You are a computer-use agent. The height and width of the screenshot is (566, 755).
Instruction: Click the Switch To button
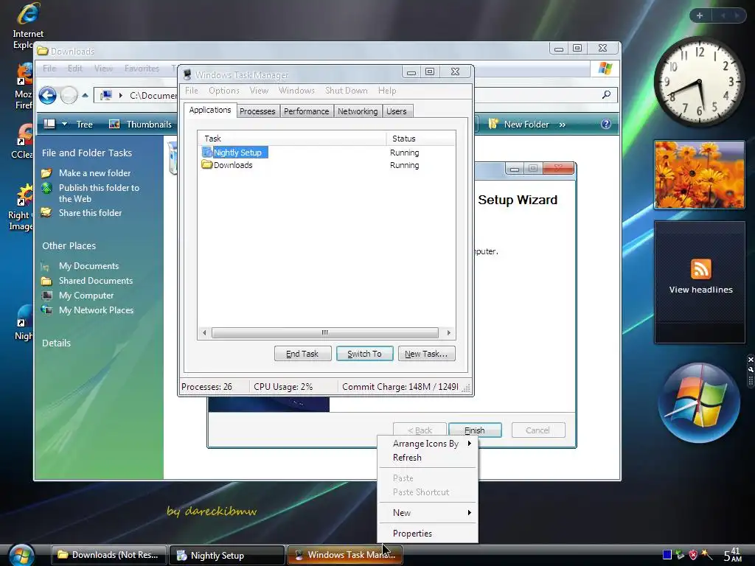pyautogui.click(x=364, y=354)
